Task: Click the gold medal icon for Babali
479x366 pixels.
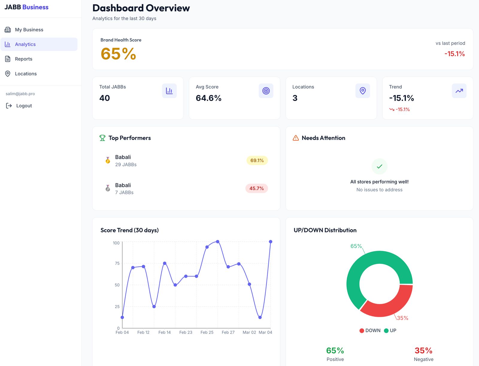Action: click(x=108, y=161)
